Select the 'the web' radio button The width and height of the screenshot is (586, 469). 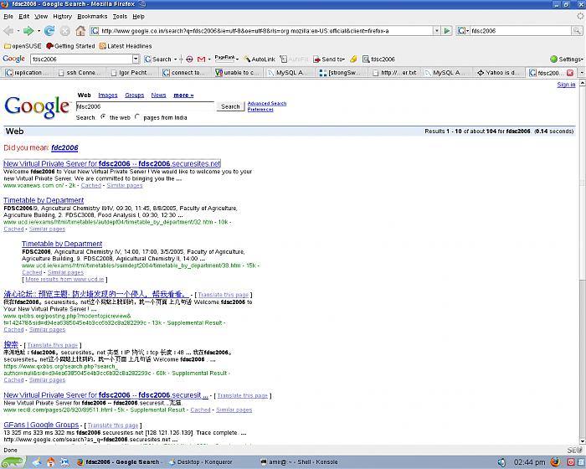[x=103, y=116]
